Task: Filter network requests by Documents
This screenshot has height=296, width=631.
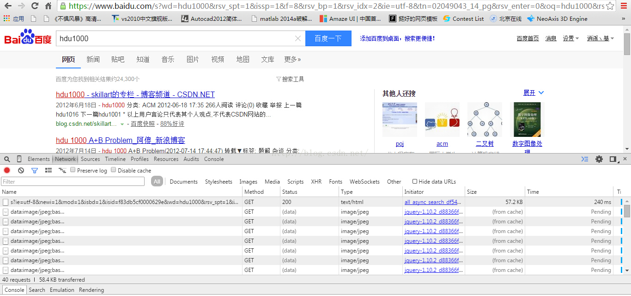Action: (x=183, y=182)
